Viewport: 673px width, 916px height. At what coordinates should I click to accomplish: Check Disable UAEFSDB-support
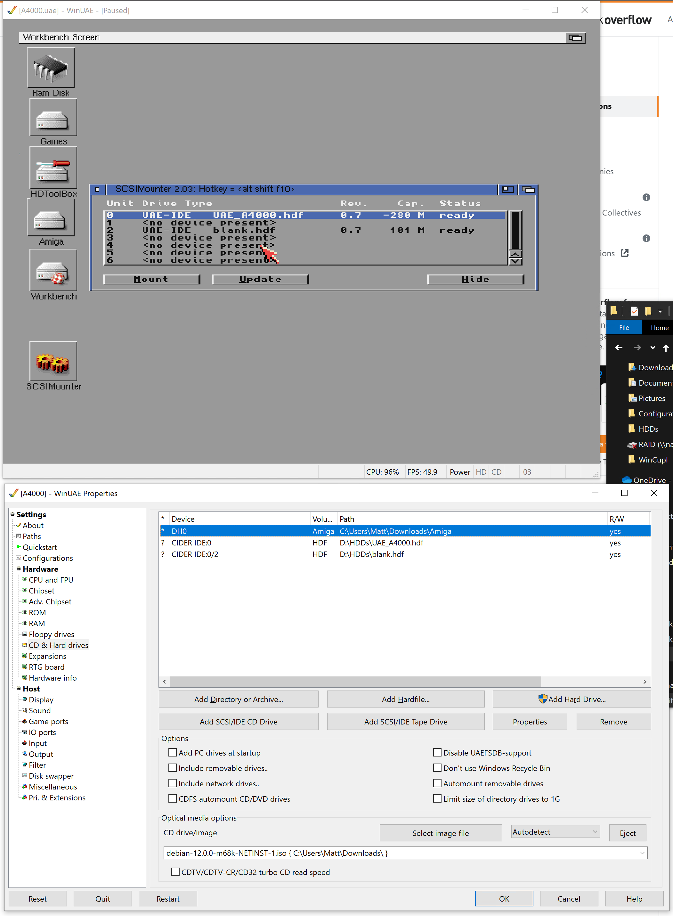tap(437, 753)
